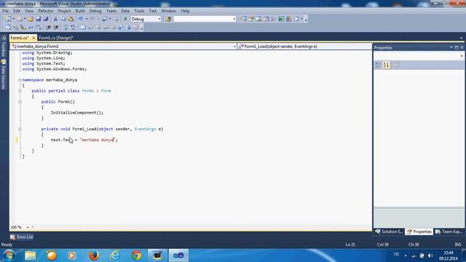This screenshot has height=262, width=466.
Task: Cut selection with the scissors icon
Action: tap(55, 19)
